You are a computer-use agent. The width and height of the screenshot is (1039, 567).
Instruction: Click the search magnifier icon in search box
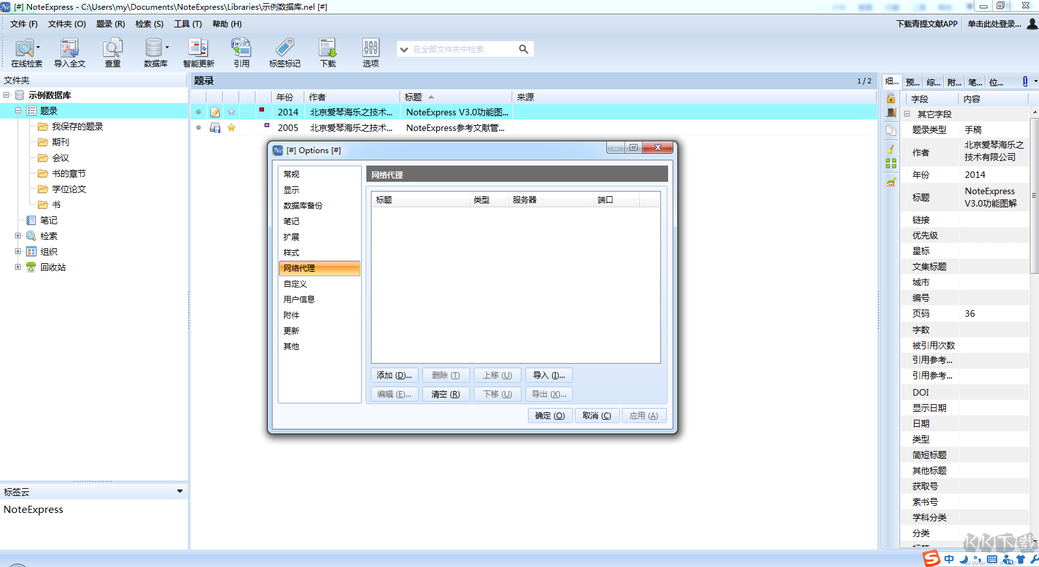coord(523,49)
